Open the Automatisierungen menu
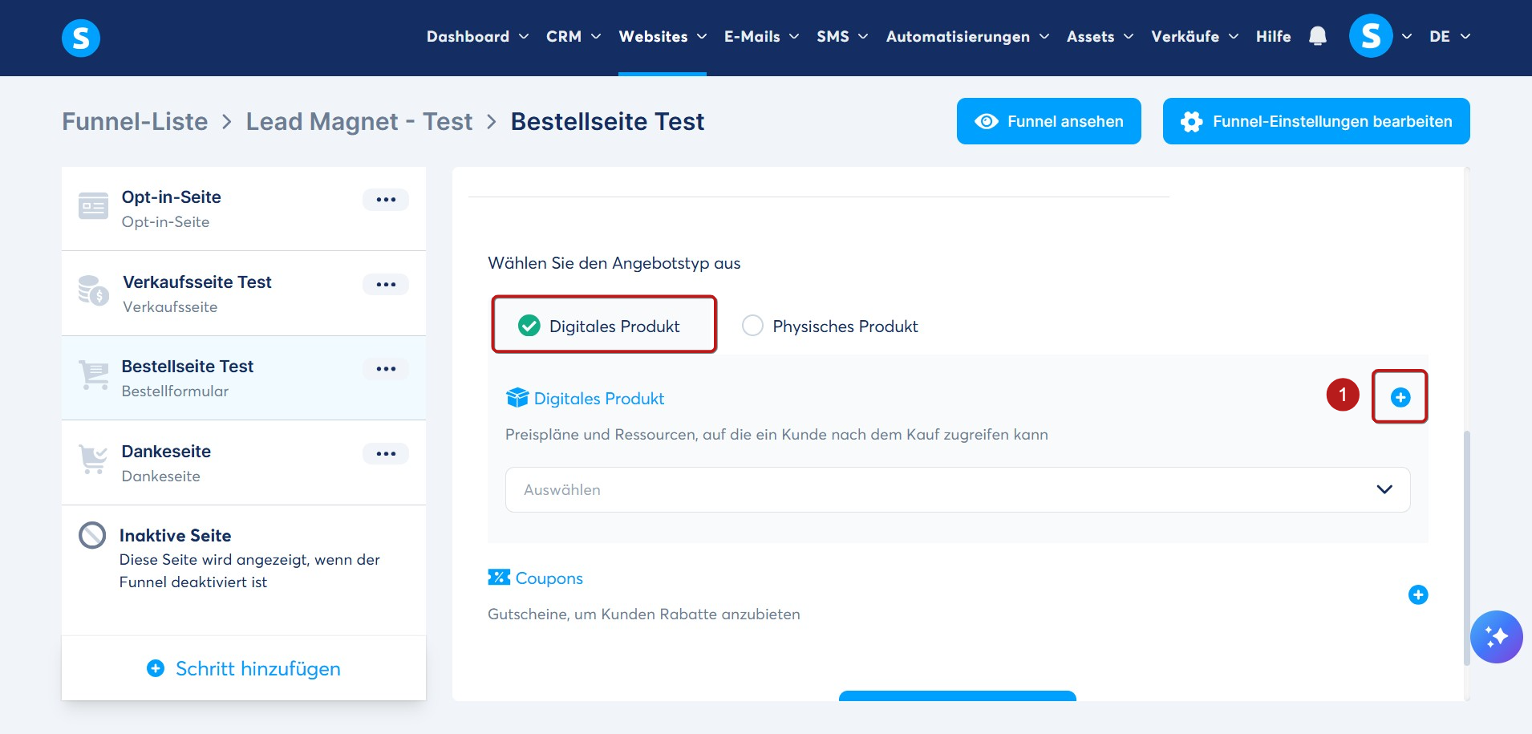 click(x=967, y=37)
